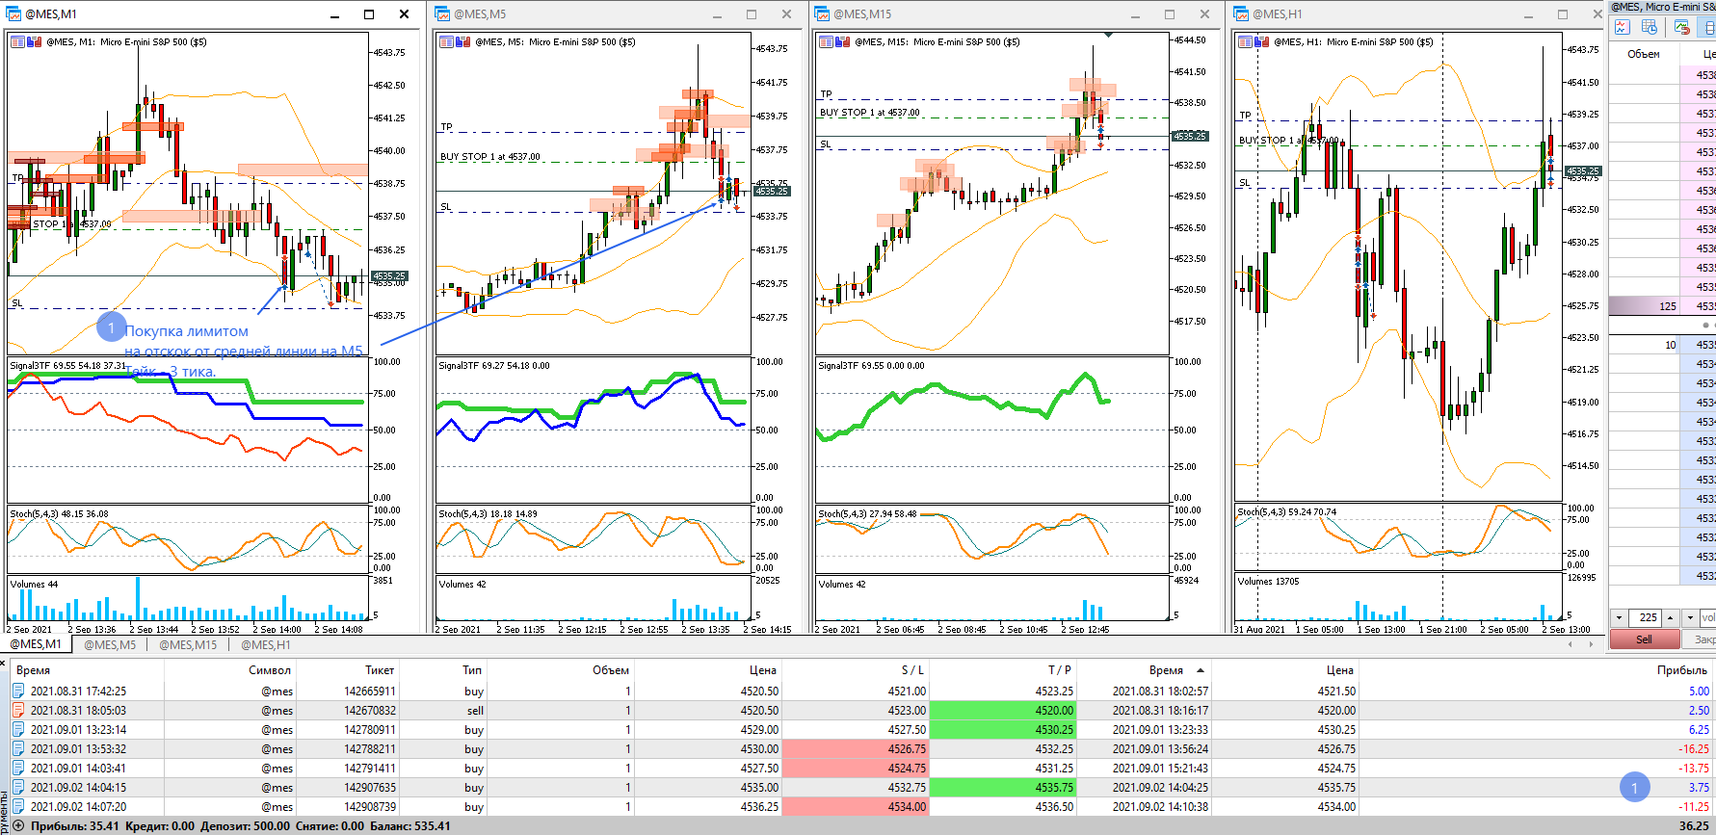The image size is (1716, 835).
Task: Click the 225 stop level input field
Action: pyautogui.click(x=1647, y=617)
